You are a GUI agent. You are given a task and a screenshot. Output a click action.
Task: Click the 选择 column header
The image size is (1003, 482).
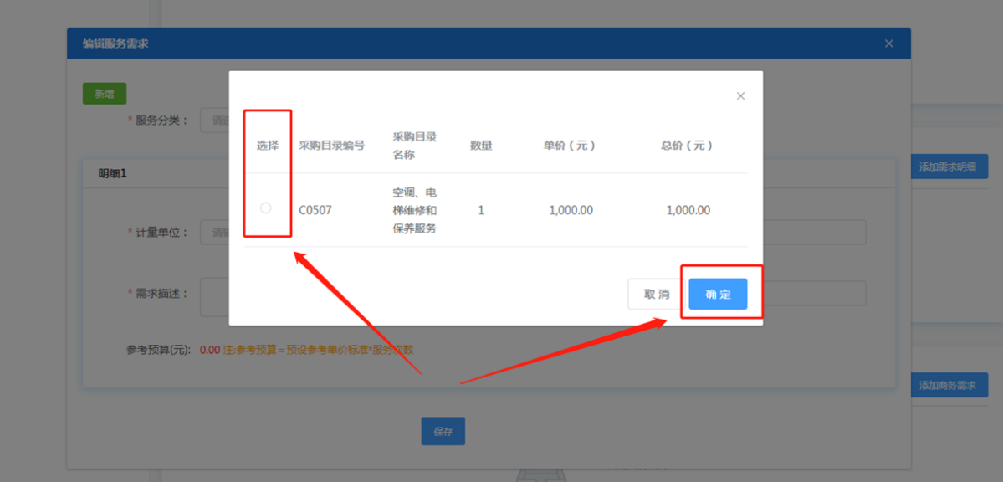click(x=268, y=146)
